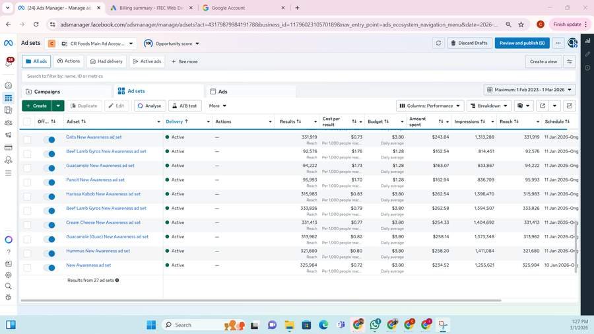Image resolution: width=594 pixels, height=334 pixels.
Task: Open sidebar search magnifier icon
Action: pos(9,286)
